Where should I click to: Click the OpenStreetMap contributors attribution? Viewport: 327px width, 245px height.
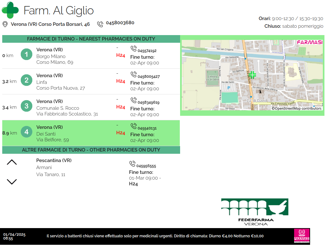coord(297,108)
